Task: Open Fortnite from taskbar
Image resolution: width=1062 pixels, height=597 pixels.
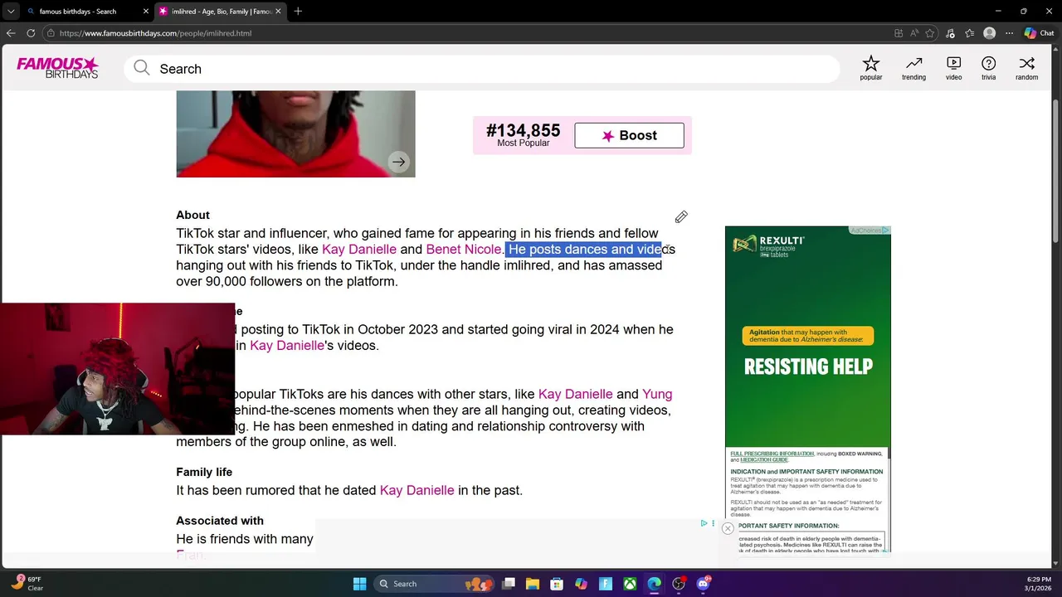Action: 606,584
